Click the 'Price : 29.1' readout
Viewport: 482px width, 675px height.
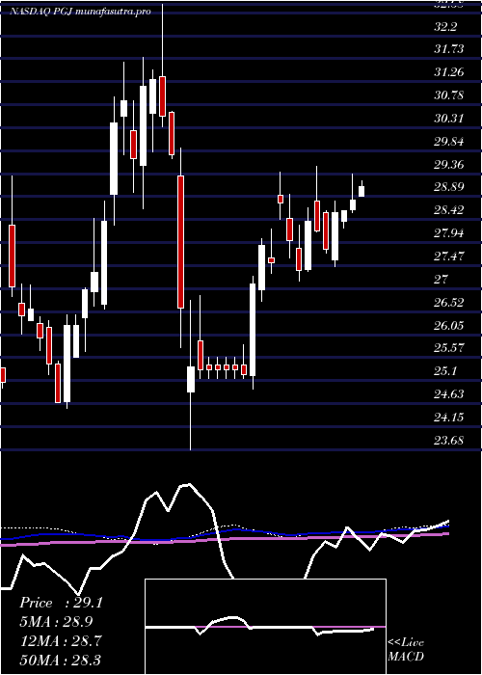click(61, 603)
